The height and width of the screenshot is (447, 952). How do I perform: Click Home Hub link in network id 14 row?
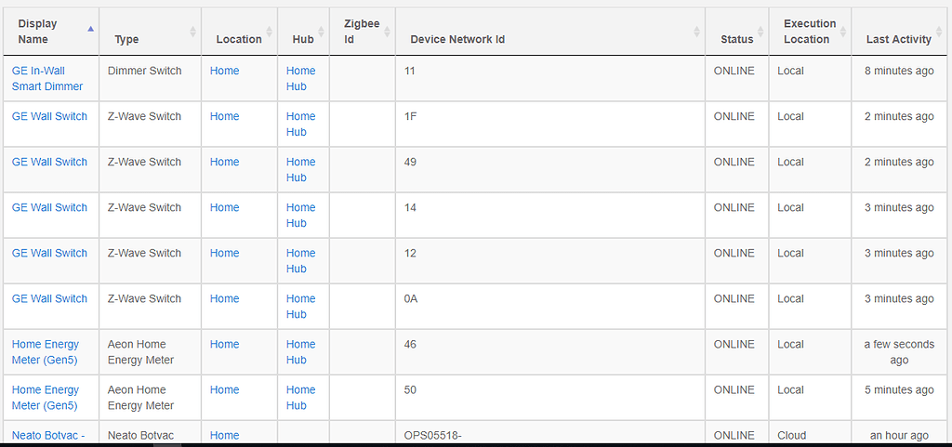click(x=300, y=215)
